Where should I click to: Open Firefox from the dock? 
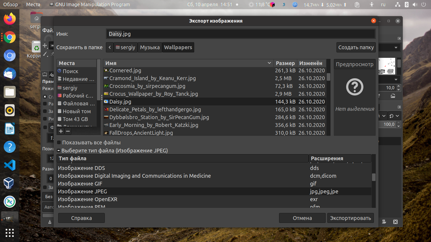tap(10, 19)
